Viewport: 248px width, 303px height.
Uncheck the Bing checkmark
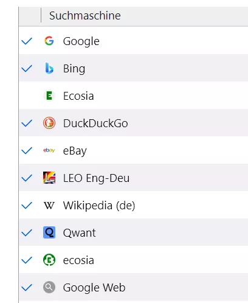[x=27, y=68]
